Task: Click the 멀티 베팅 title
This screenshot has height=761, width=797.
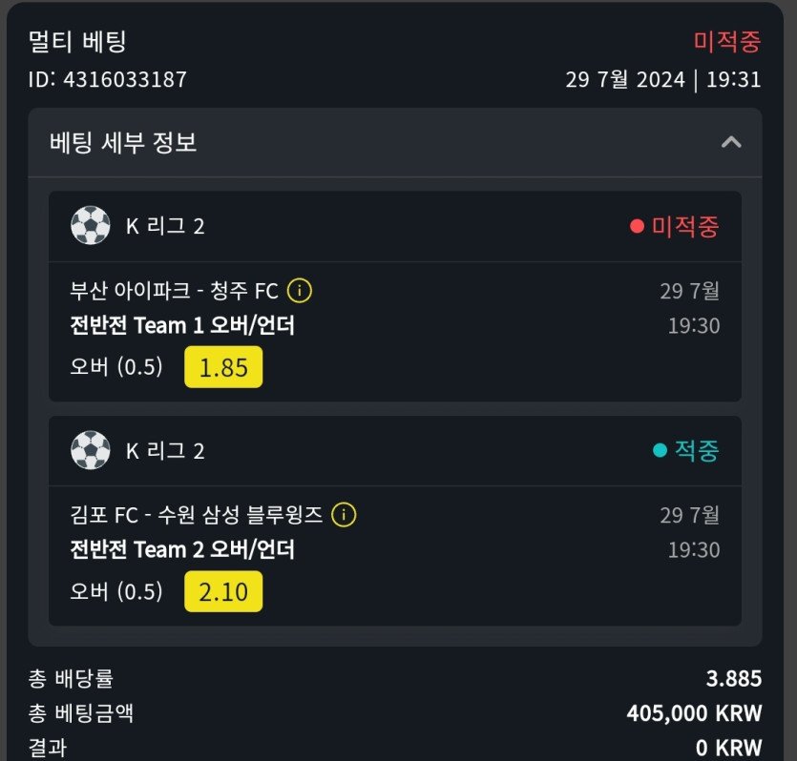Action: tap(78, 42)
